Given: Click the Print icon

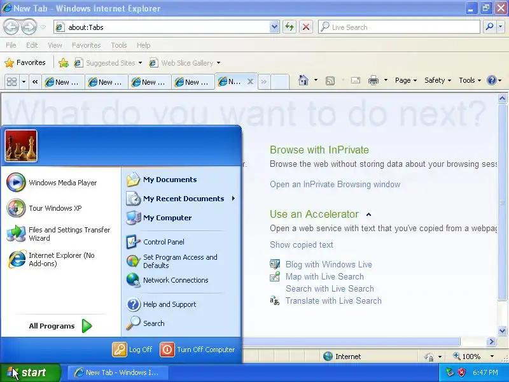Looking at the screenshot, I should [x=373, y=80].
